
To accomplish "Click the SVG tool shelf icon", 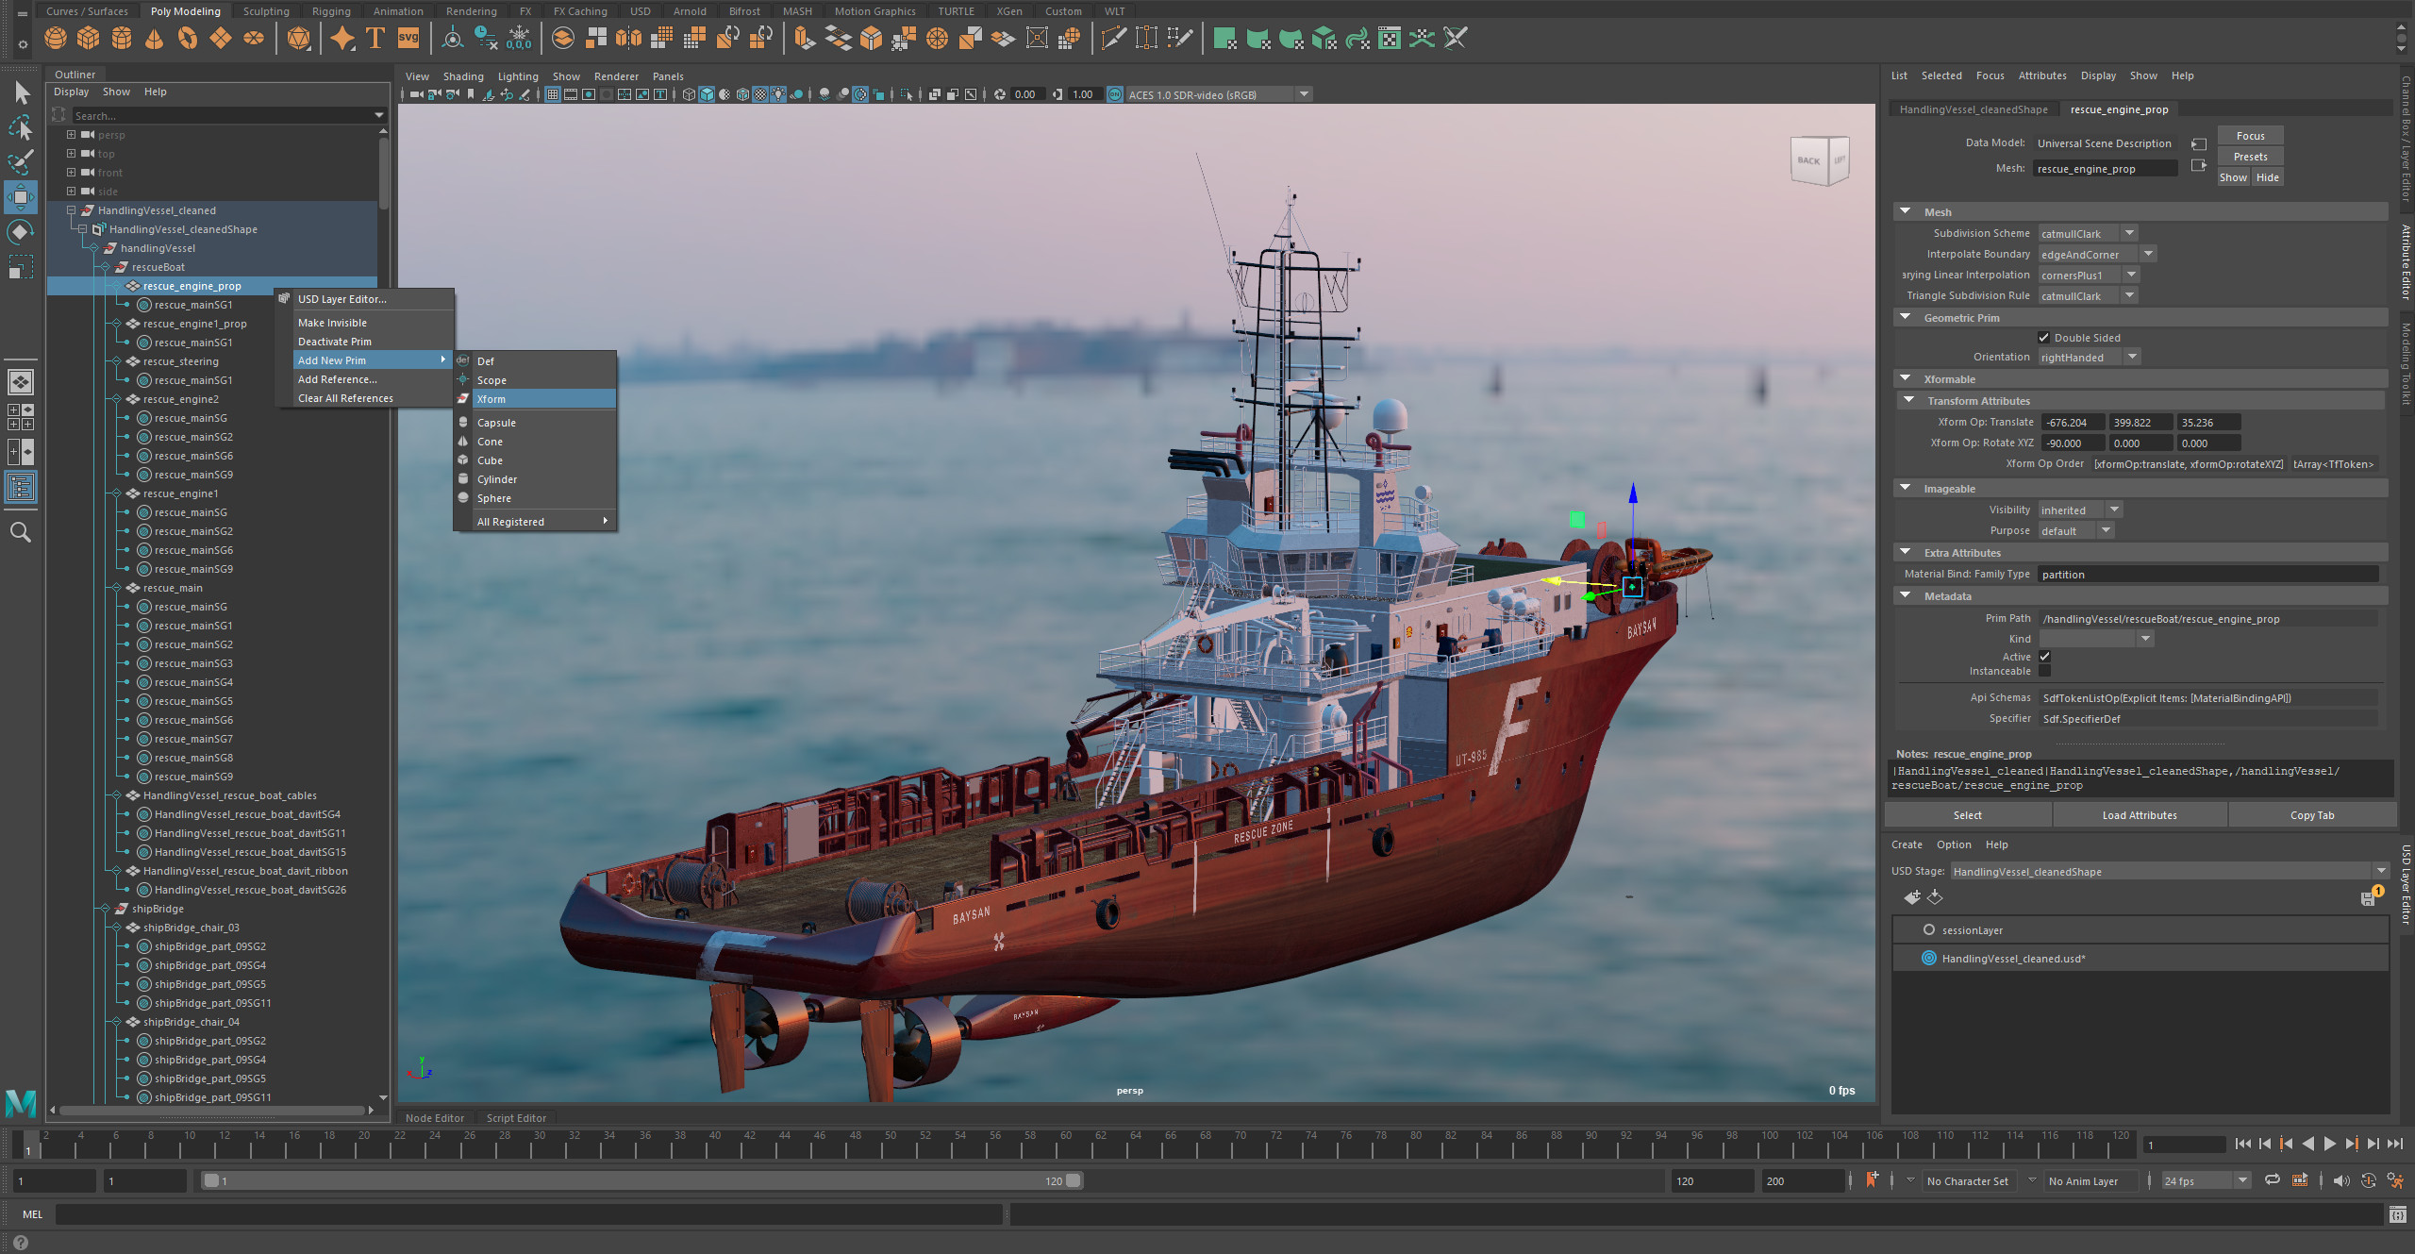I will (x=408, y=39).
